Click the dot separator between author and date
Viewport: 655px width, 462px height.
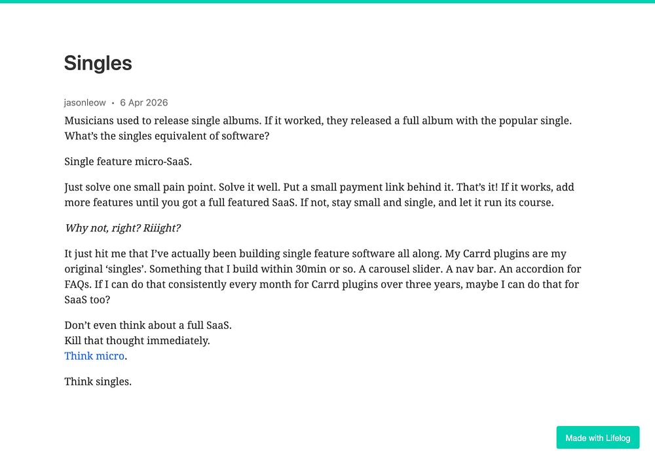[x=113, y=103]
